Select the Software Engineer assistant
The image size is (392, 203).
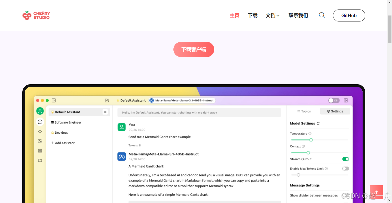pos(66,122)
